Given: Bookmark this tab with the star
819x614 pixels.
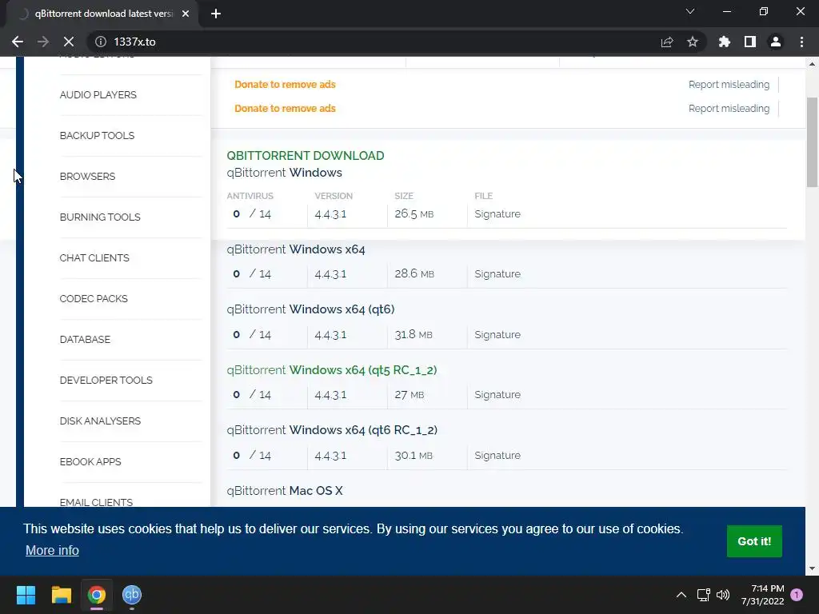Looking at the screenshot, I should [693, 42].
